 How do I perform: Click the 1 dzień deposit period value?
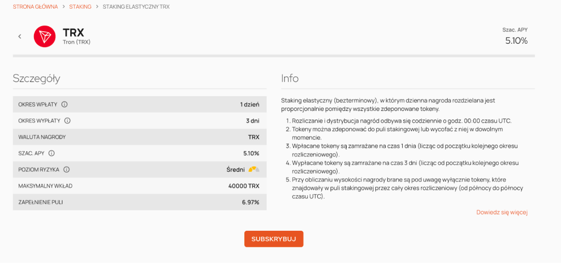(249, 104)
